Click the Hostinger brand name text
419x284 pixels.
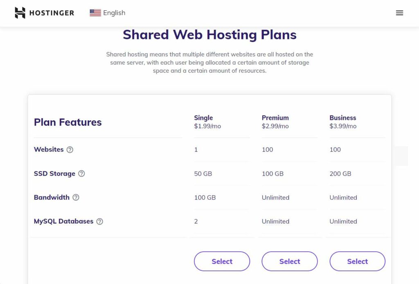click(x=52, y=13)
